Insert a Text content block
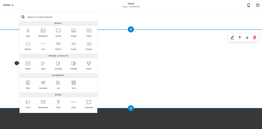Image resolution: width=262 pixels, height=129 pixels. 28,32
